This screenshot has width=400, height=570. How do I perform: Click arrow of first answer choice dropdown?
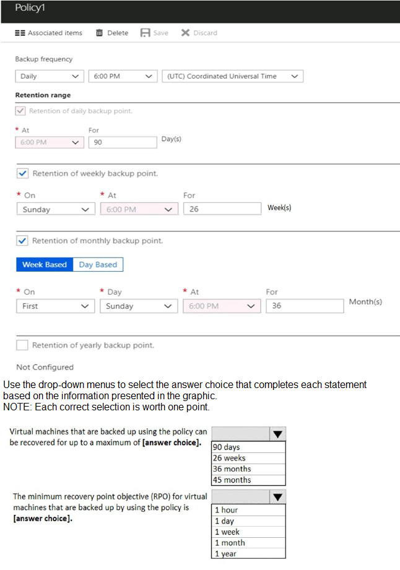coord(278,434)
